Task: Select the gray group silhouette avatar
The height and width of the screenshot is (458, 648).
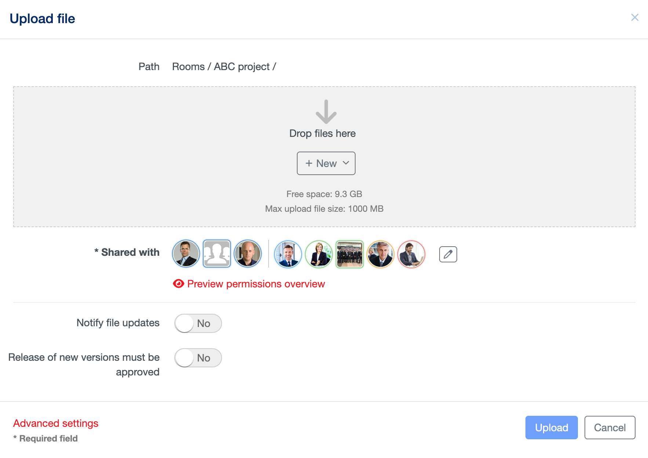Action: [x=217, y=254]
